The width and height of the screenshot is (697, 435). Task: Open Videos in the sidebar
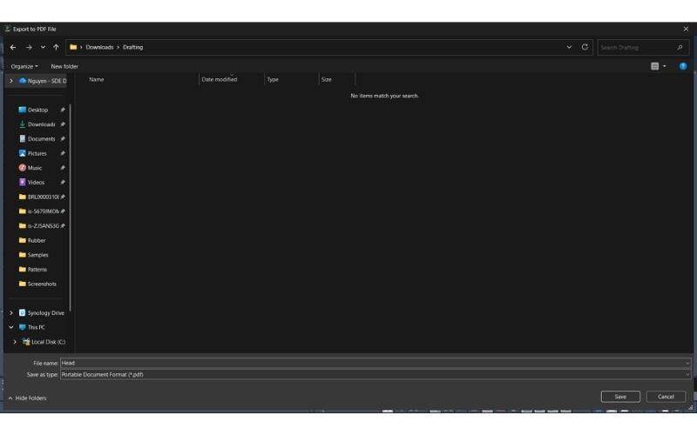click(36, 183)
